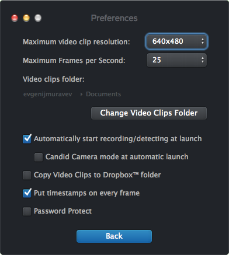The image size is (229, 255).
Task: Select the Documents folder in path
Action: coord(103,94)
